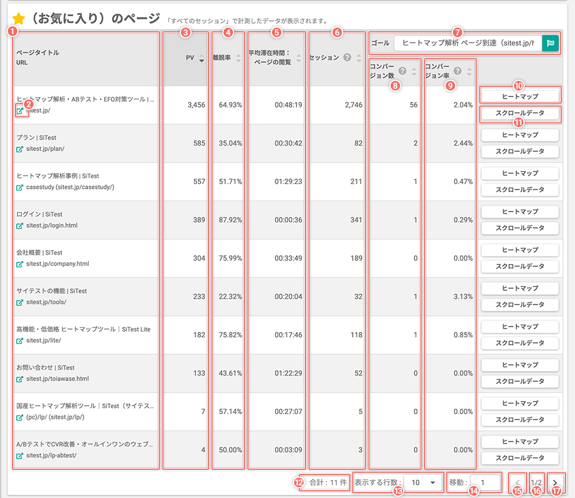This screenshot has height=498, width=575.
Task: Open ヒートマップ for プラン | SiTest row
Action: [x=520, y=135]
